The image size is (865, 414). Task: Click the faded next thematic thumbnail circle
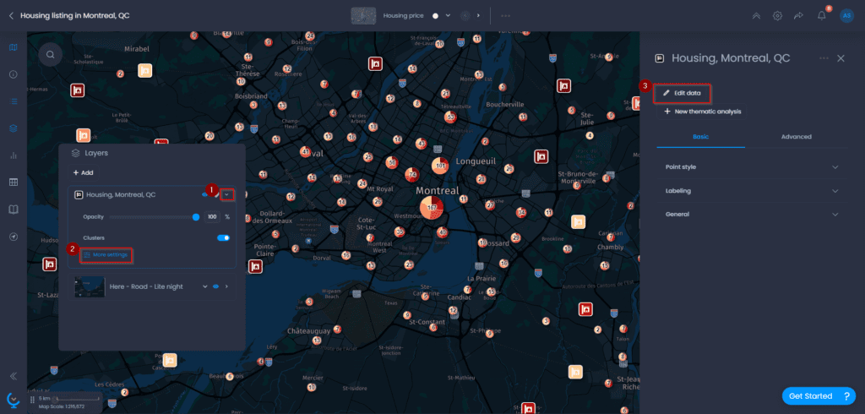coord(465,15)
